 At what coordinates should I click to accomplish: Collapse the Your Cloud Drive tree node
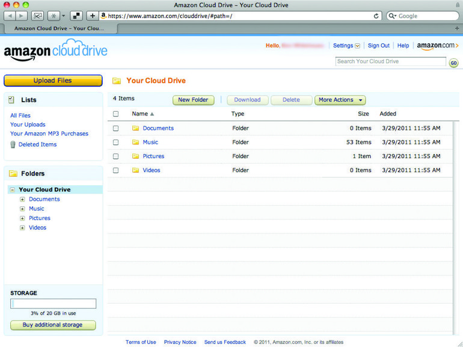pos(13,189)
